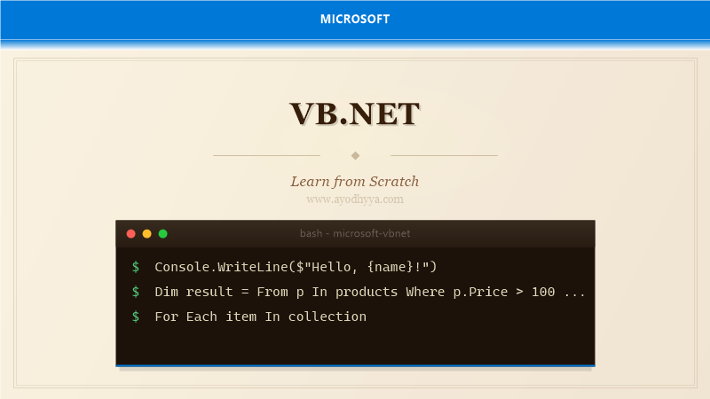
Task: Click the For Each item In collection line
Action: coord(261,317)
